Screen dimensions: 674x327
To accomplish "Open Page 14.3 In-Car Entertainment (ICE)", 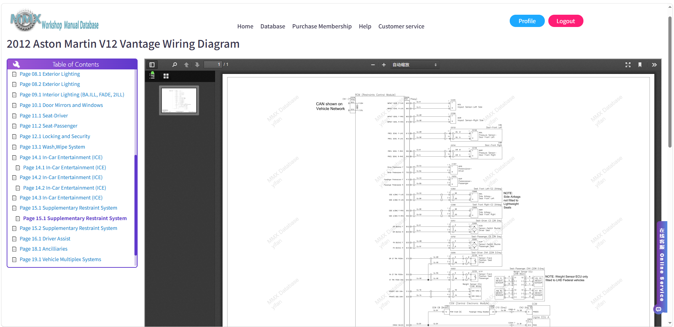I will pyautogui.click(x=61, y=198).
